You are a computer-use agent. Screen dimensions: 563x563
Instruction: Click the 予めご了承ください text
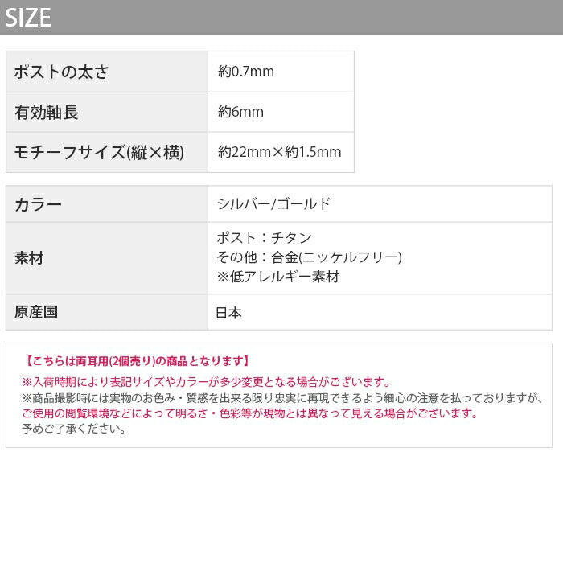click(x=74, y=429)
